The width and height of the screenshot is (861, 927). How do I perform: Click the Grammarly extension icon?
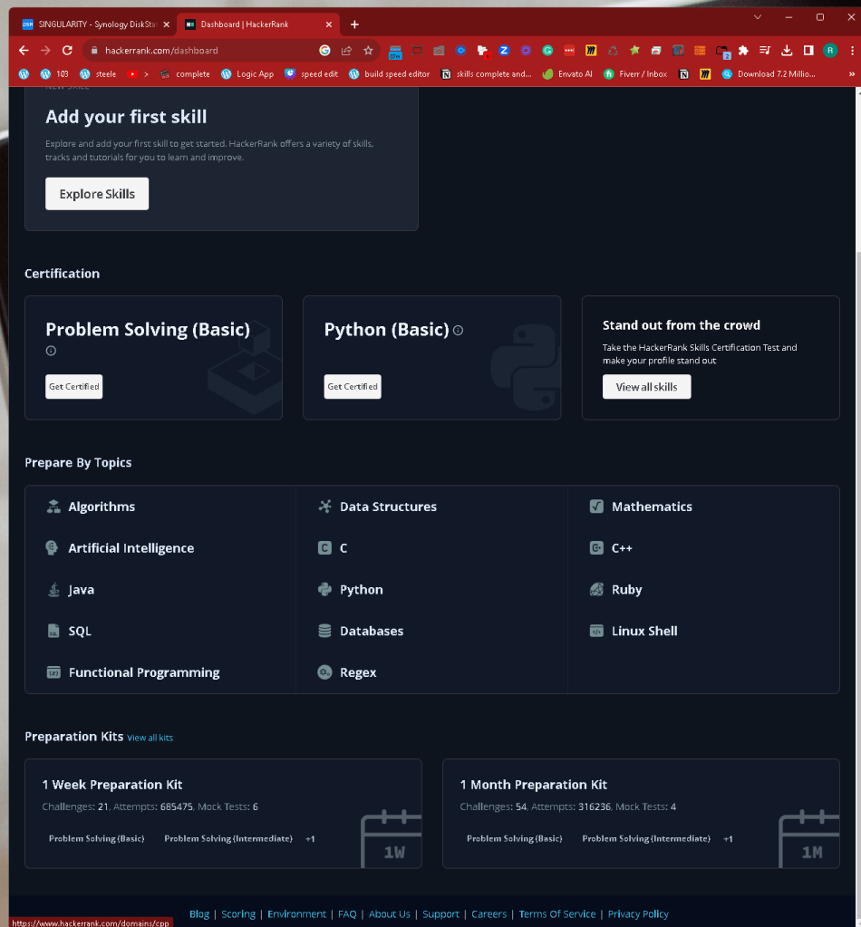pos(547,50)
